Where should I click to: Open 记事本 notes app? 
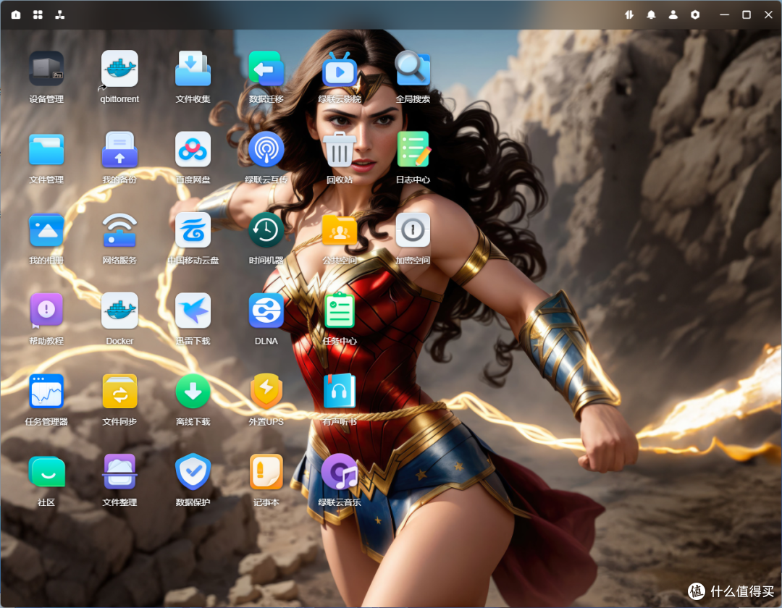266,473
